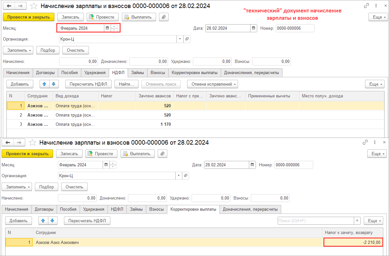This screenshot has width=389, height=256.
Task: Click the Поиск (Ctrl+F) search field
Action: (316, 221)
